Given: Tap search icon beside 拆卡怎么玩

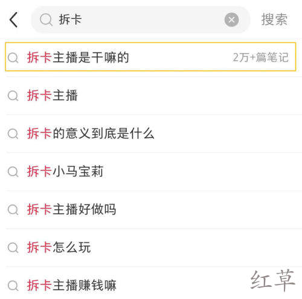Looking at the screenshot, I should 13,248.
